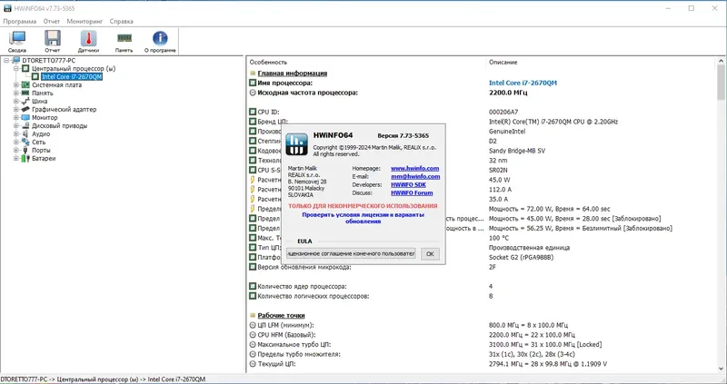The image size is (727, 384).
Task: Open the Справка menu
Action: (122, 21)
